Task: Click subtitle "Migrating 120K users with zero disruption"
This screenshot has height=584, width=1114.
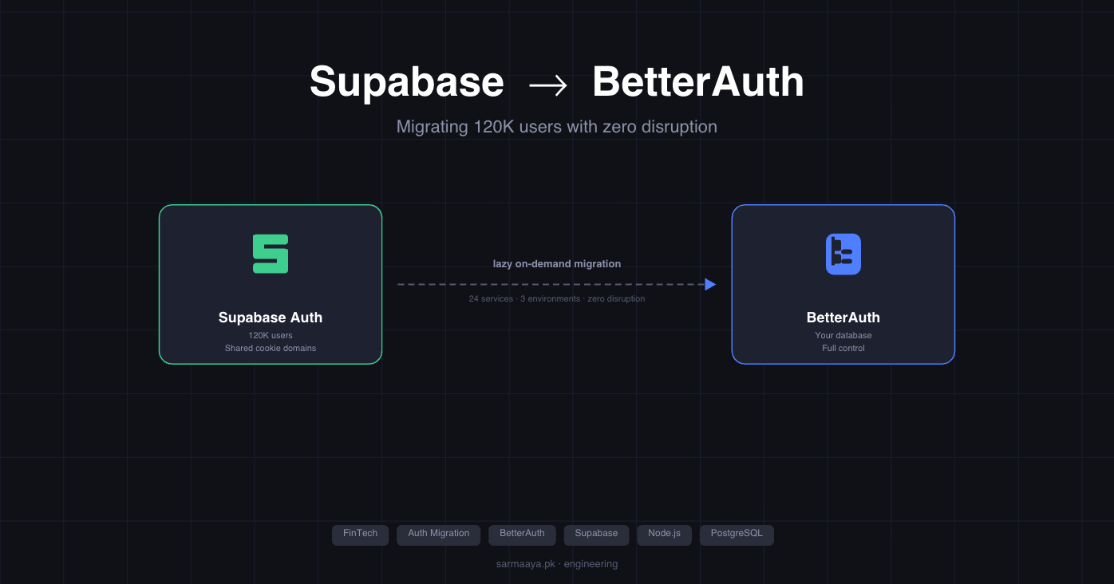Action: [557, 127]
